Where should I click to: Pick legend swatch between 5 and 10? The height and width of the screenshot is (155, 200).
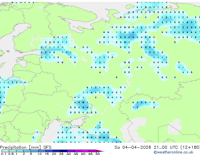coord(35,151)
